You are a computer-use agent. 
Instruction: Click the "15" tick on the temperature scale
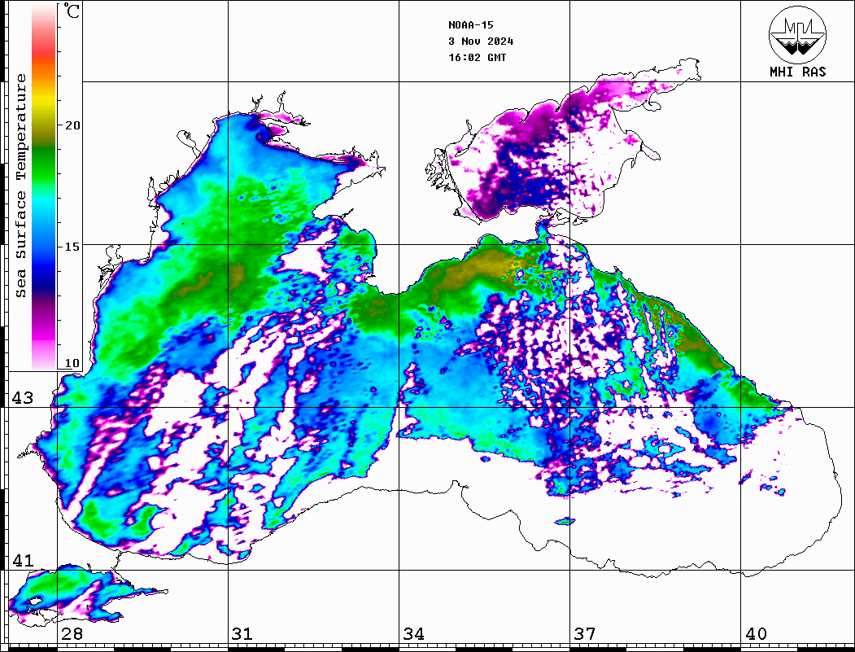tap(72, 247)
